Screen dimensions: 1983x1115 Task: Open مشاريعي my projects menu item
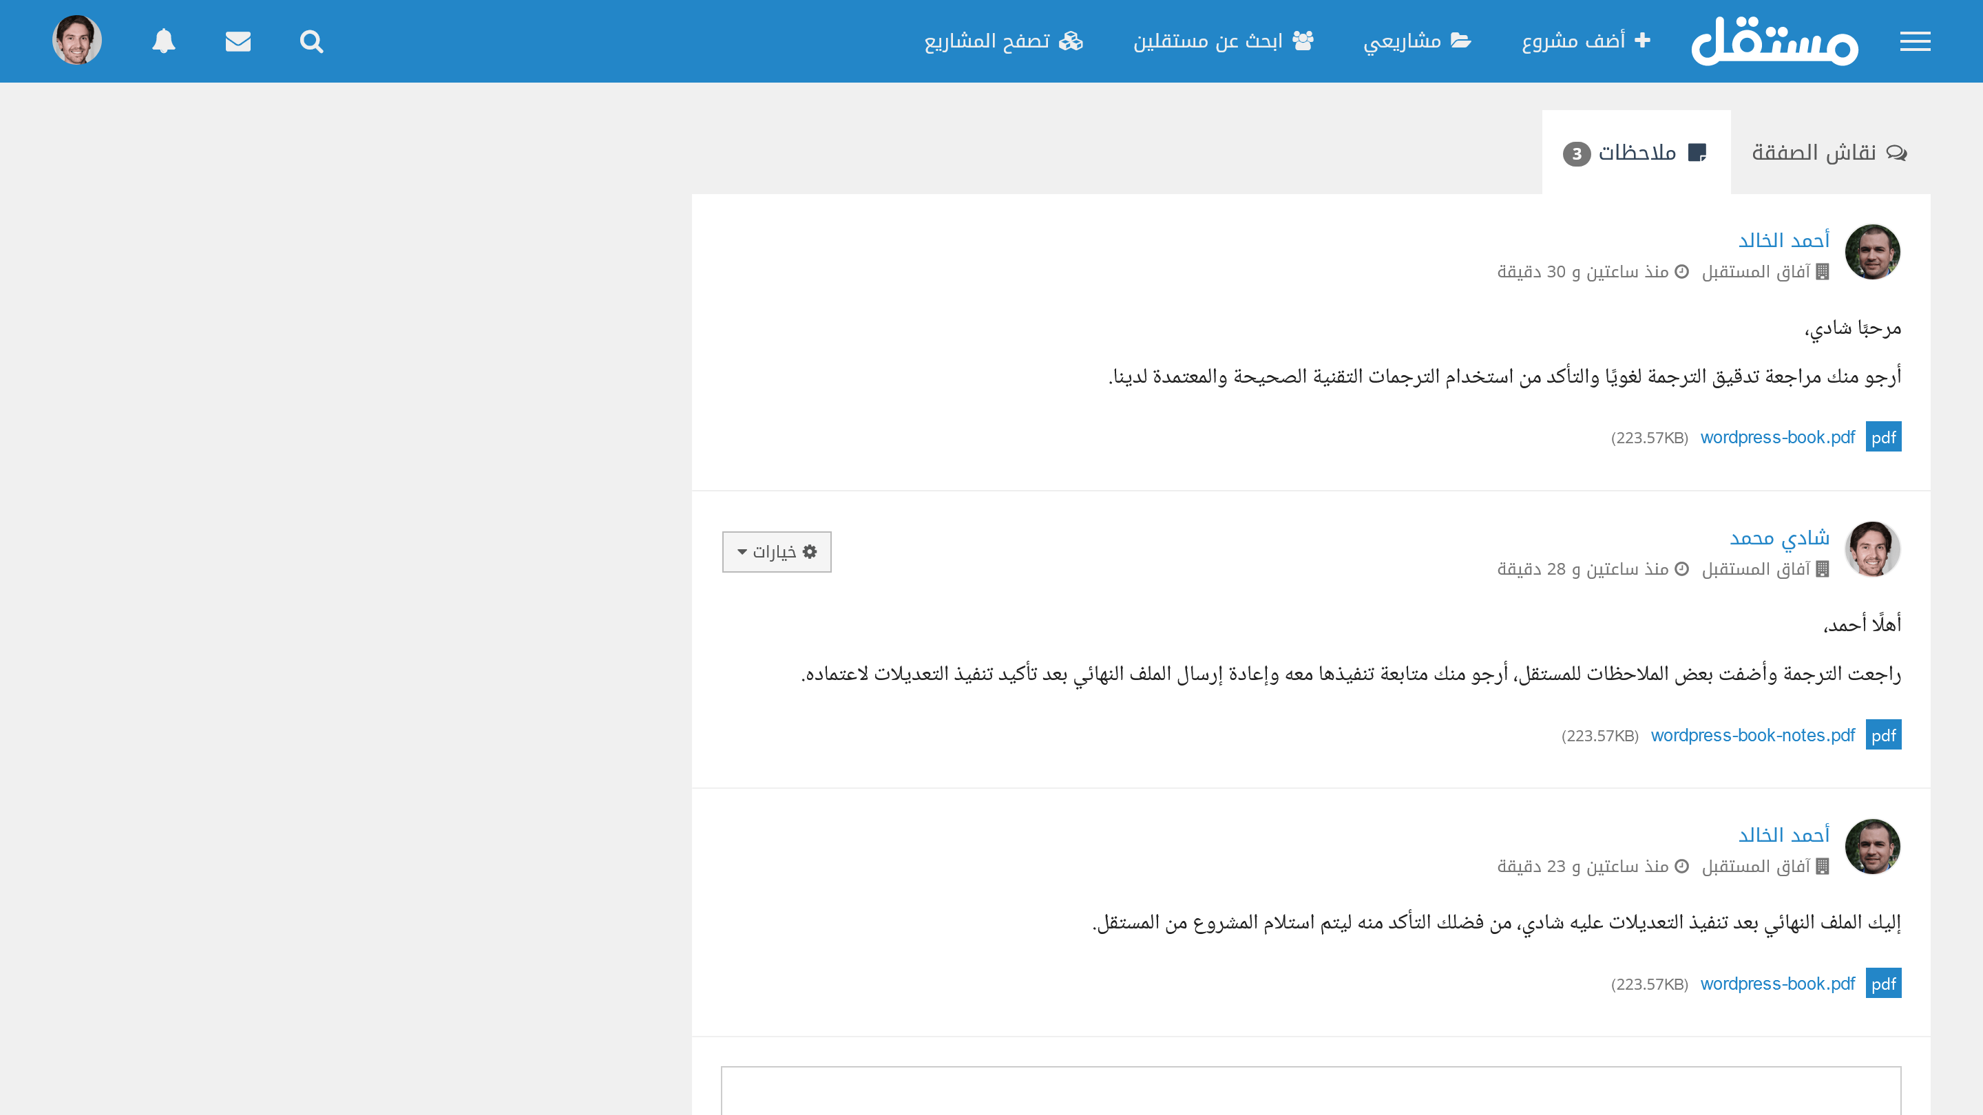pyautogui.click(x=1416, y=41)
